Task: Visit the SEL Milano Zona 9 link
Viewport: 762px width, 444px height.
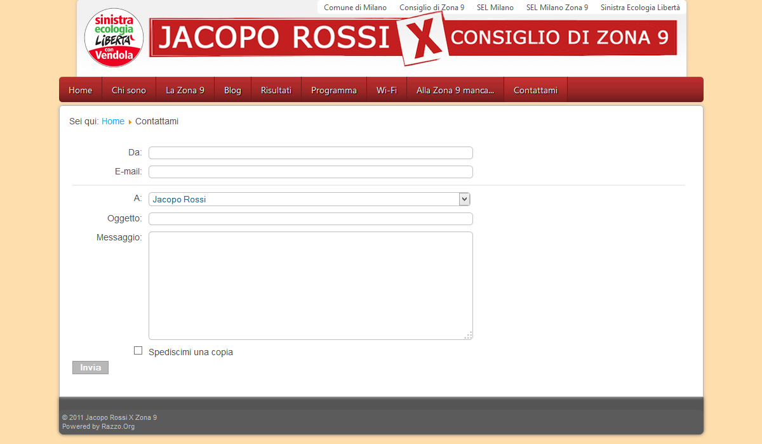Action: 557,7
